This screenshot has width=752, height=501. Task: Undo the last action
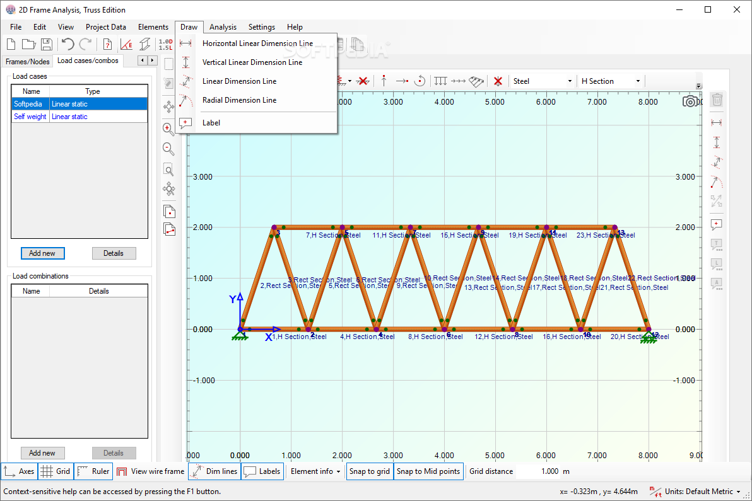point(68,45)
